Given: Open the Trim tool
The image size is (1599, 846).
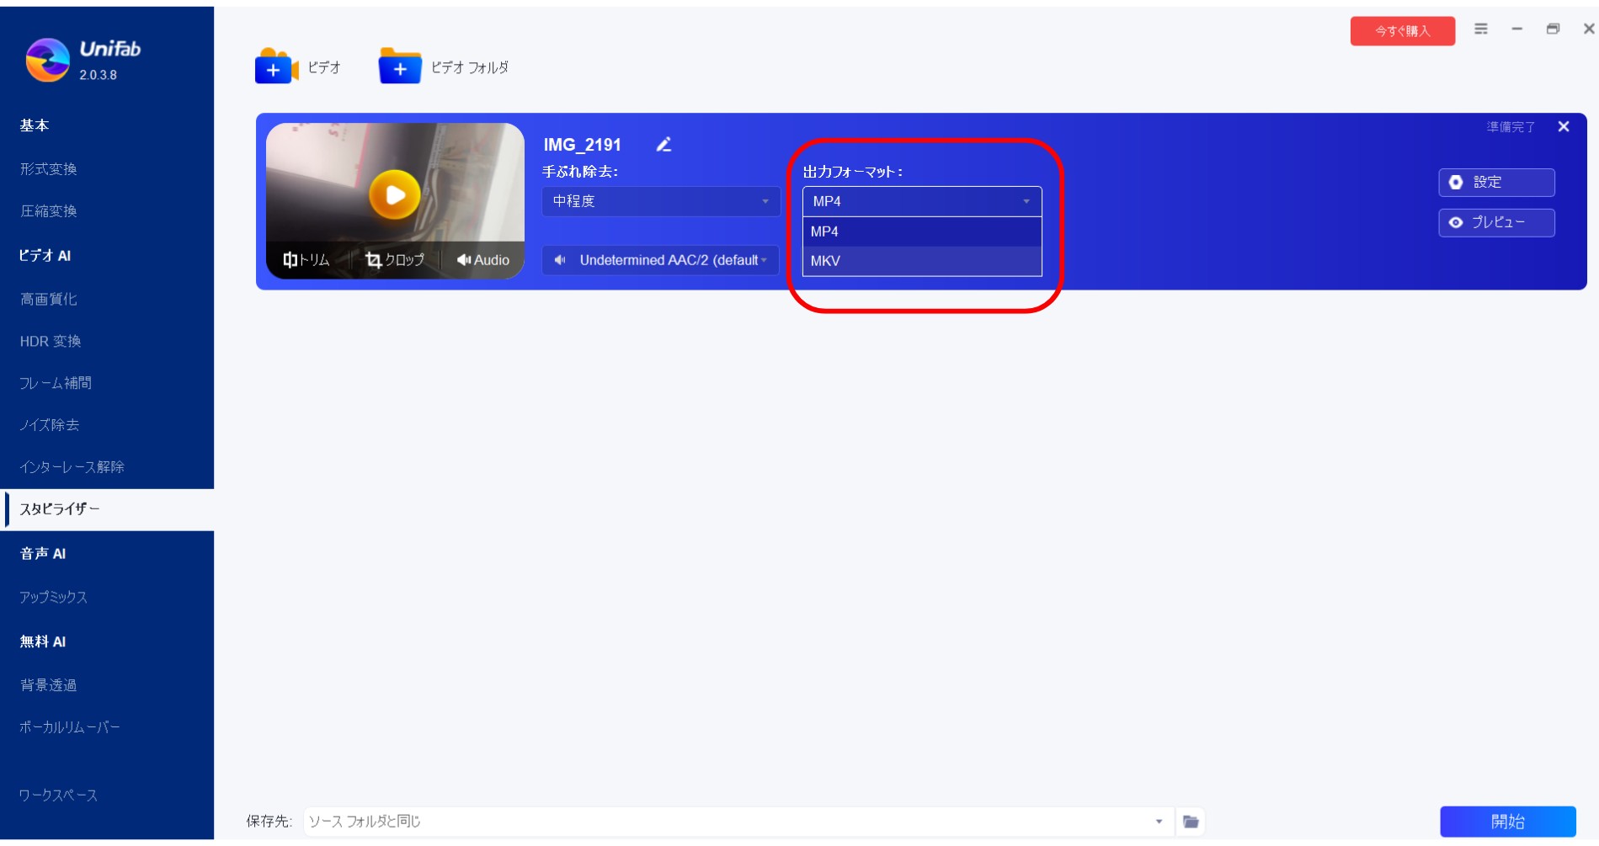Looking at the screenshot, I should click(306, 260).
